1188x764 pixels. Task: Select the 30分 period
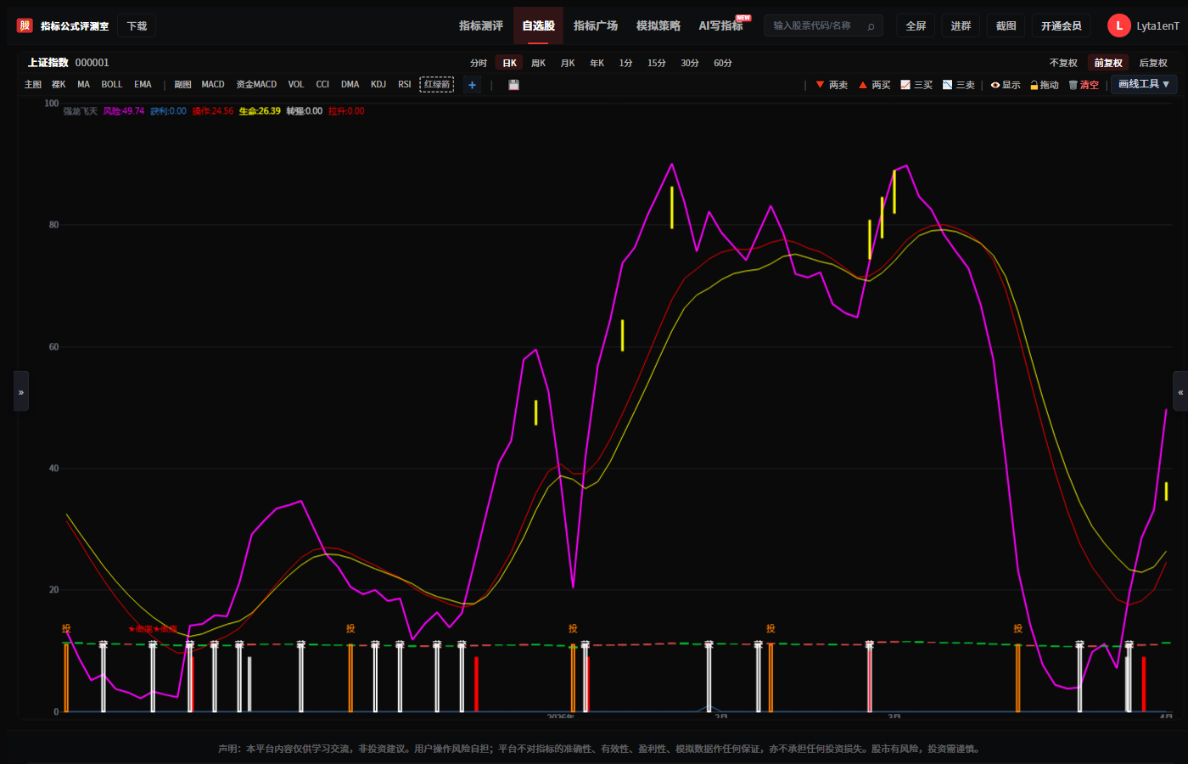690,63
